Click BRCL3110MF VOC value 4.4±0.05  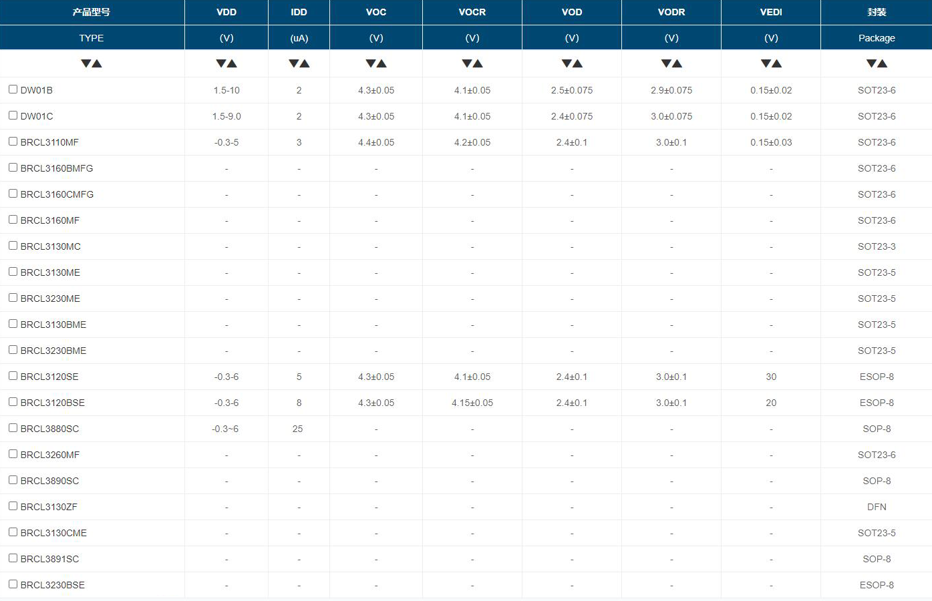tap(376, 142)
